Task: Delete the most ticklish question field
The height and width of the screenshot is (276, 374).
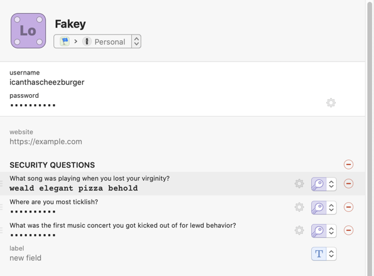Action: [348, 207]
